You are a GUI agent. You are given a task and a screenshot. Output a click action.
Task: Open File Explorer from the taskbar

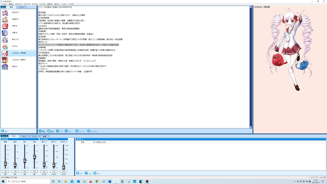point(66,182)
